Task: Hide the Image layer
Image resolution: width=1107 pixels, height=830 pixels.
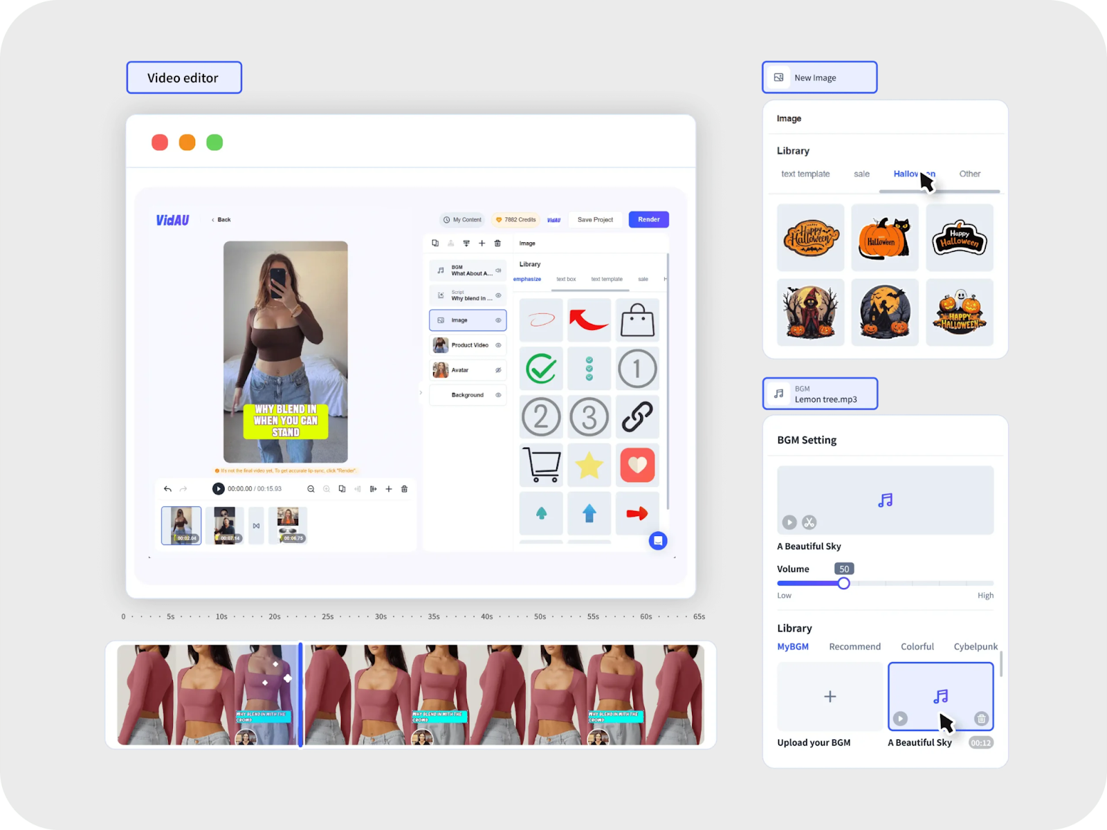Action: 498,320
